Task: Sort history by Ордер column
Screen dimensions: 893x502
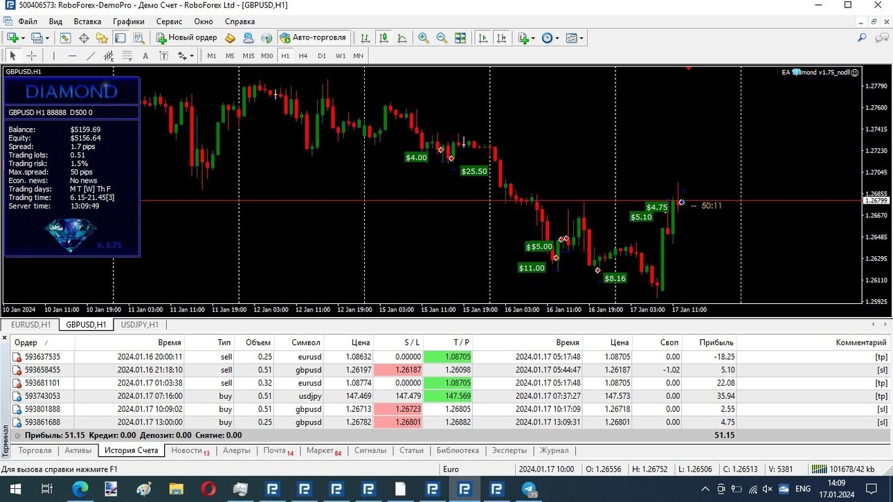Action: (x=42, y=342)
